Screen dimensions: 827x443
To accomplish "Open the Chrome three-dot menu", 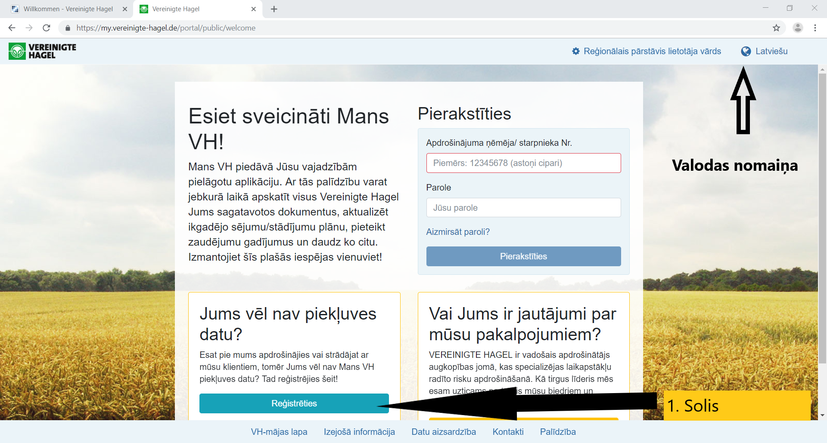I will point(815,28).
